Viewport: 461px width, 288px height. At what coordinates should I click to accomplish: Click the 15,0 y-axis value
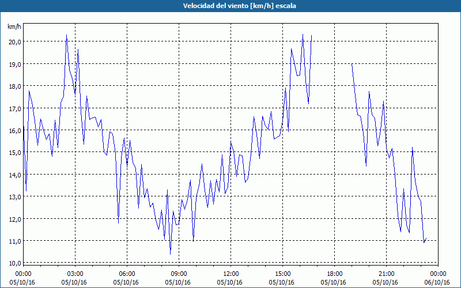tap(15, 153)
